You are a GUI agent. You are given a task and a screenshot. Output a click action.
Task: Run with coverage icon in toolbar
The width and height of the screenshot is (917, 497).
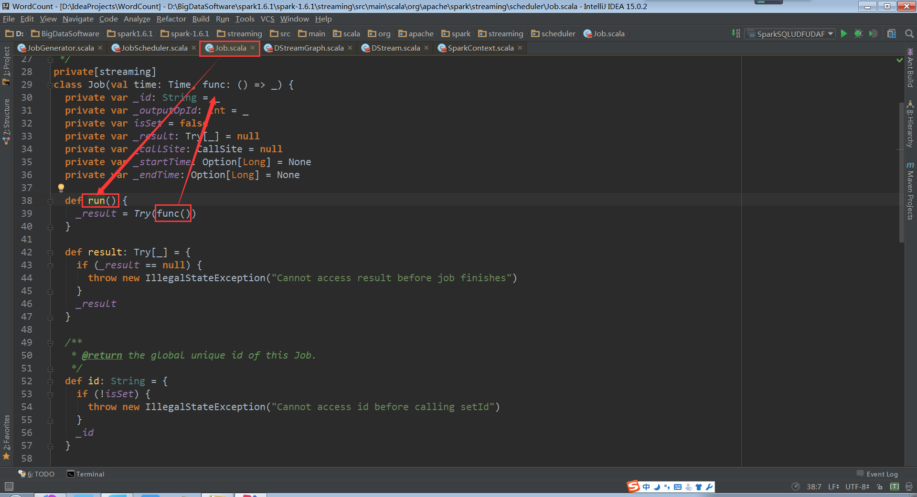click(x=873, y=33)
